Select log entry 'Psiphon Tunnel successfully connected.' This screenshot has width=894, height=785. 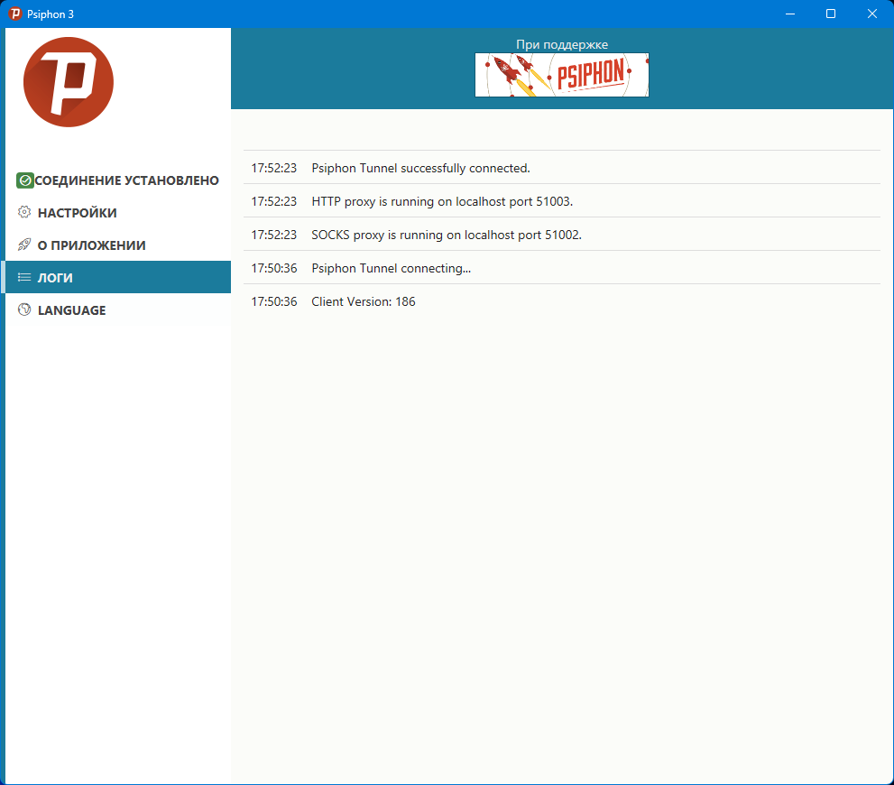click(x=562, y=168)
